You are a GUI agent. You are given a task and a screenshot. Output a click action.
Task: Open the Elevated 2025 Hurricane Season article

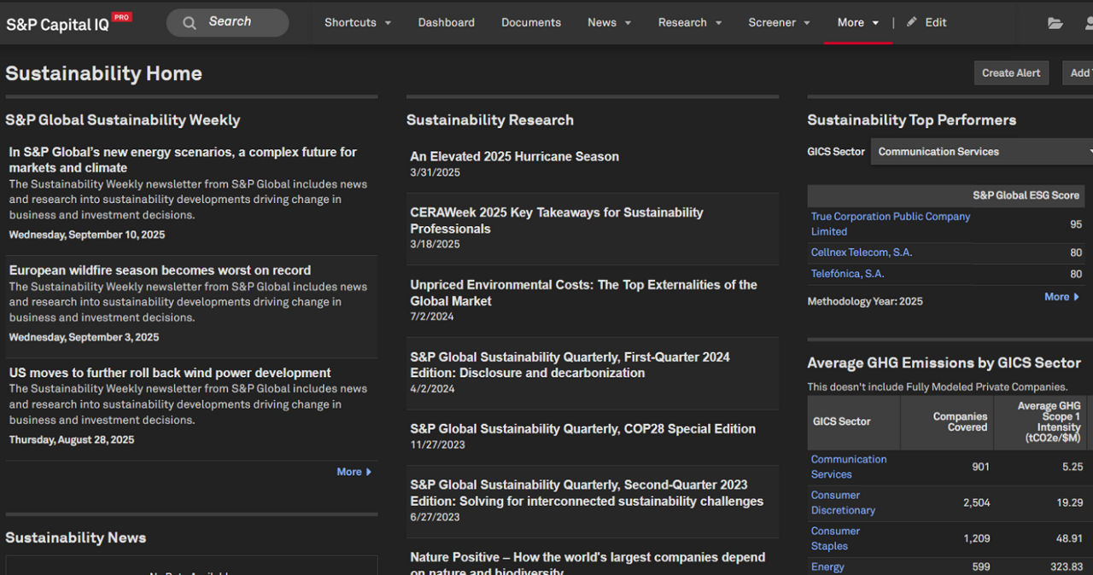click(514, 156)
